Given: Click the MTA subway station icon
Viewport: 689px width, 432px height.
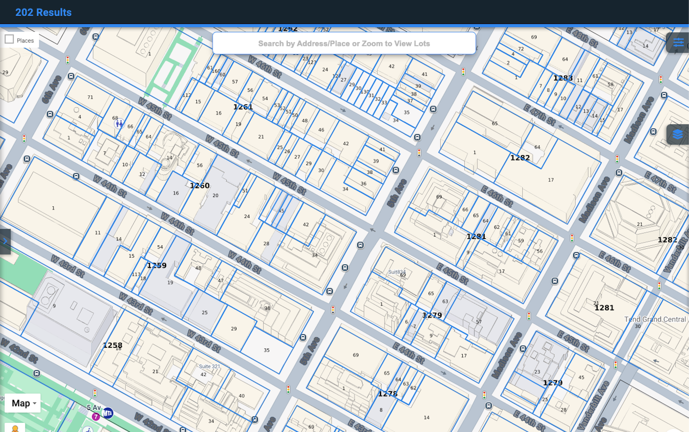Looking at the screenshot, I should [108, 413].
